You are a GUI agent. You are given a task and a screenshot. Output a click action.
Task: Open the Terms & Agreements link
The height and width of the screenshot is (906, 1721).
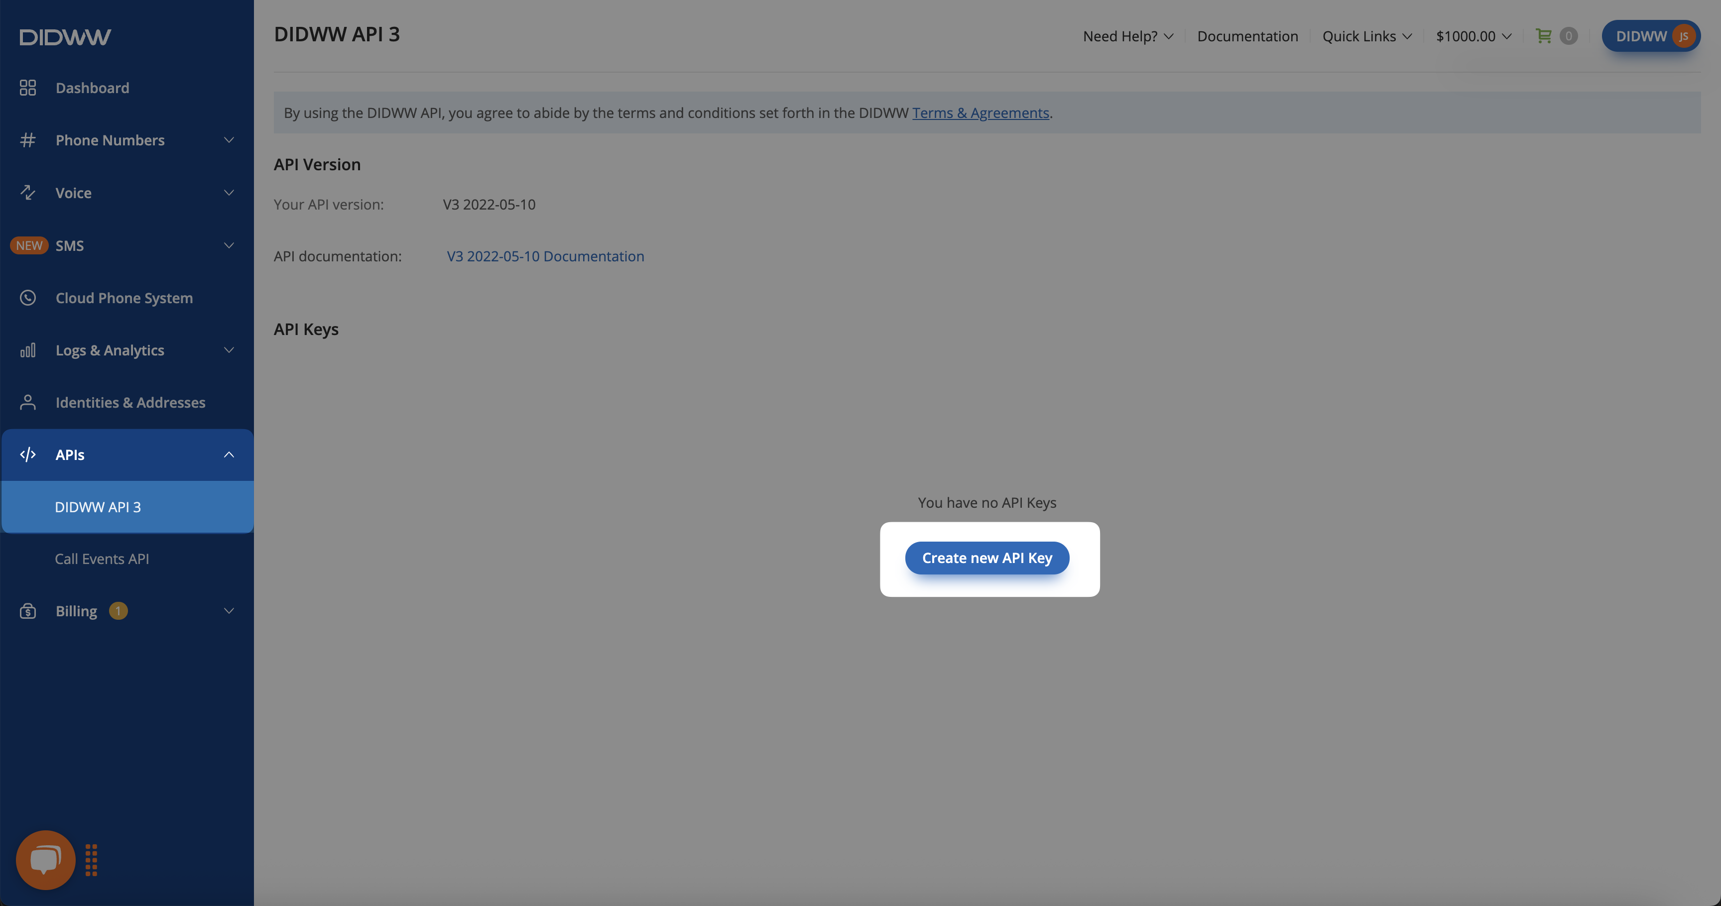point(980,113)
